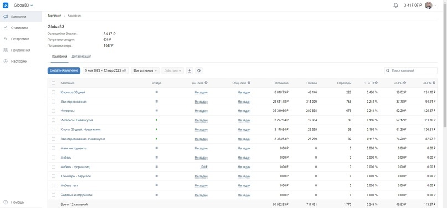The height and width of the screenshot is (208, 447).
Task: Click the Создать объявление button
Action: [64, 70]
